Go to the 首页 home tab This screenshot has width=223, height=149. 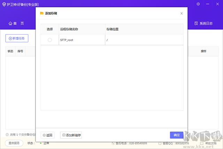[16, 23]
